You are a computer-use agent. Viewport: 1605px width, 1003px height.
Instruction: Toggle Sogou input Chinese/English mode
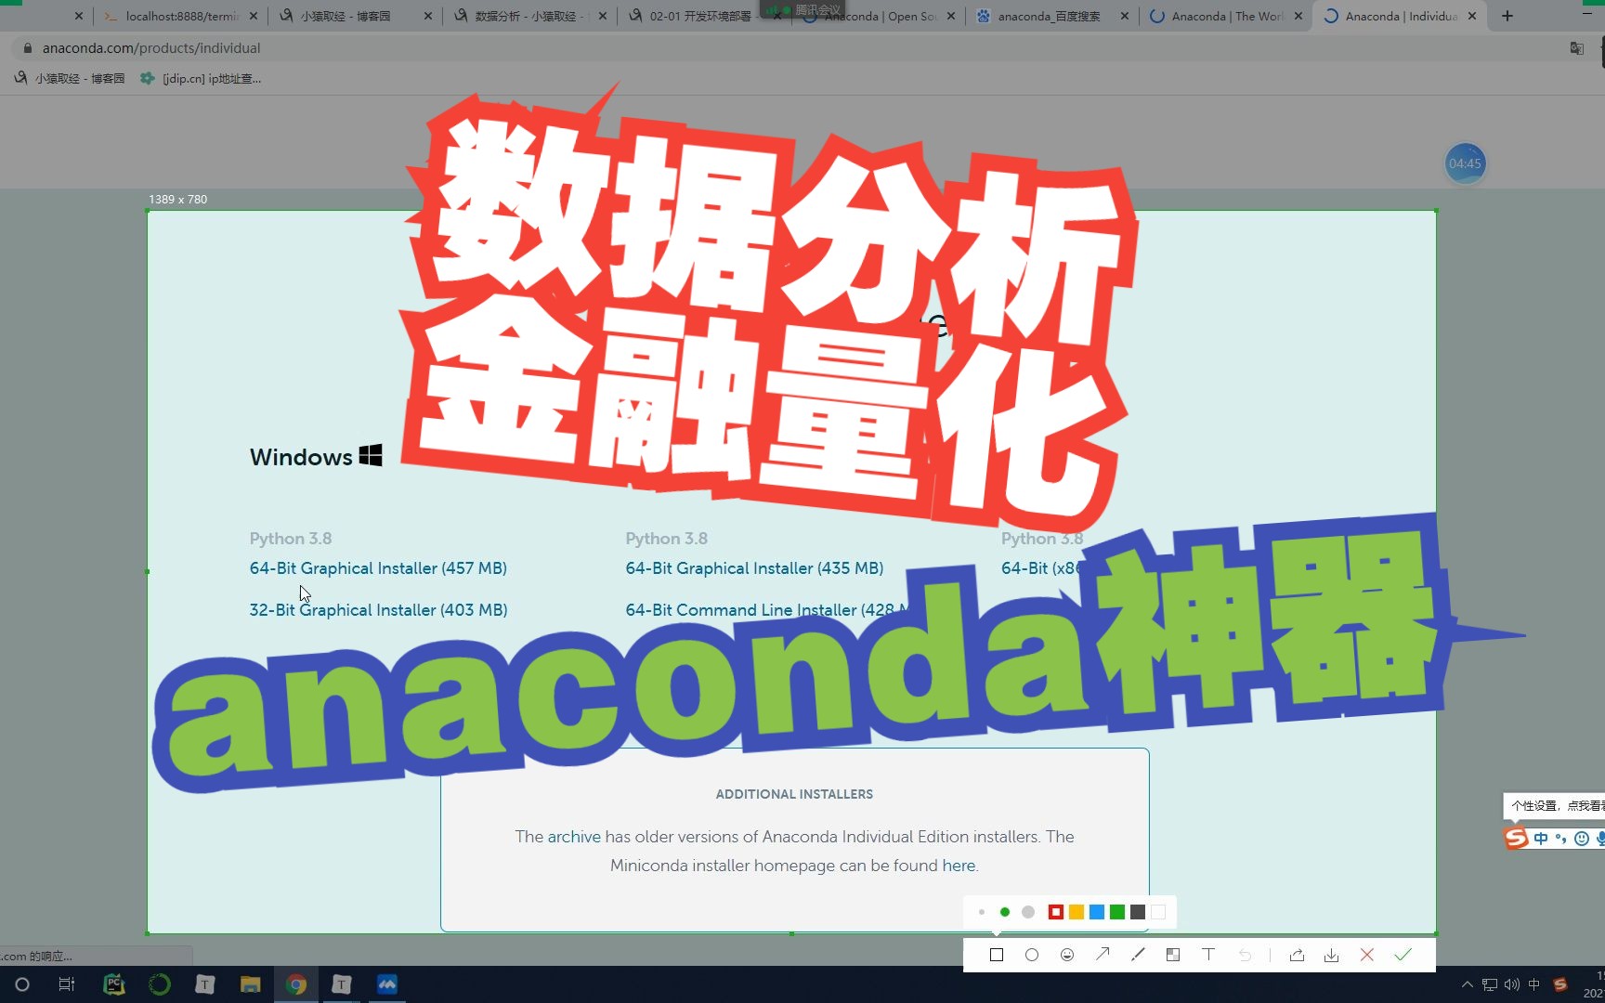tap(1541, 839)
